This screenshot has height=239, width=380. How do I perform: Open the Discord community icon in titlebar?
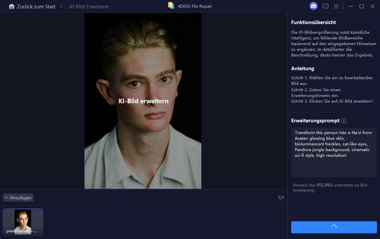(313, 6)
